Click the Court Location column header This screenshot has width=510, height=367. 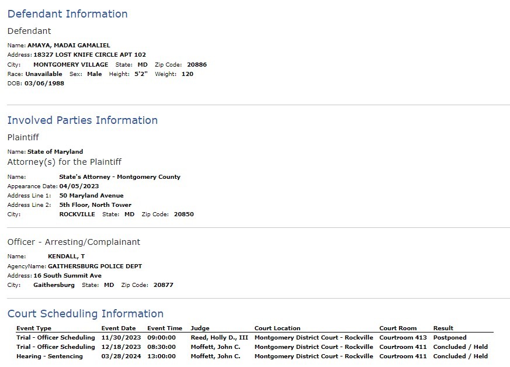[x=277, y=328]
